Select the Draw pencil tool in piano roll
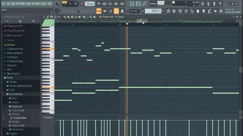 tap(65, 17)
